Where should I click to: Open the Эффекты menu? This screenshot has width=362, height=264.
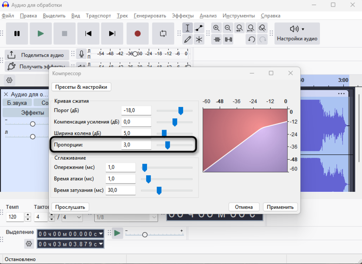coord(183,16)
